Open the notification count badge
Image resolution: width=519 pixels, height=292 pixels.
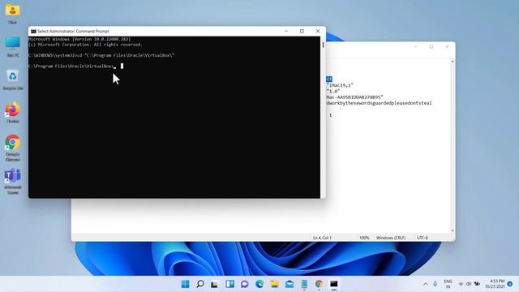click(510, 284)
